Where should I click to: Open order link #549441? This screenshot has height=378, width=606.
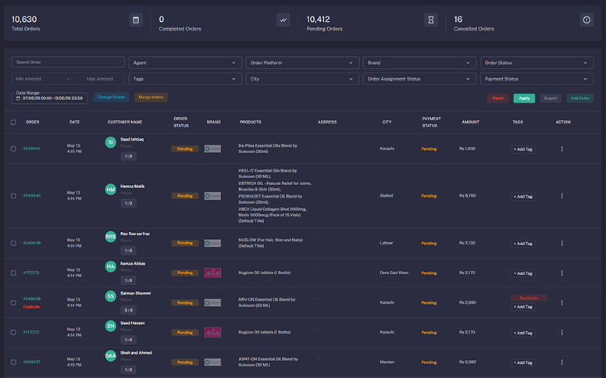31,149
